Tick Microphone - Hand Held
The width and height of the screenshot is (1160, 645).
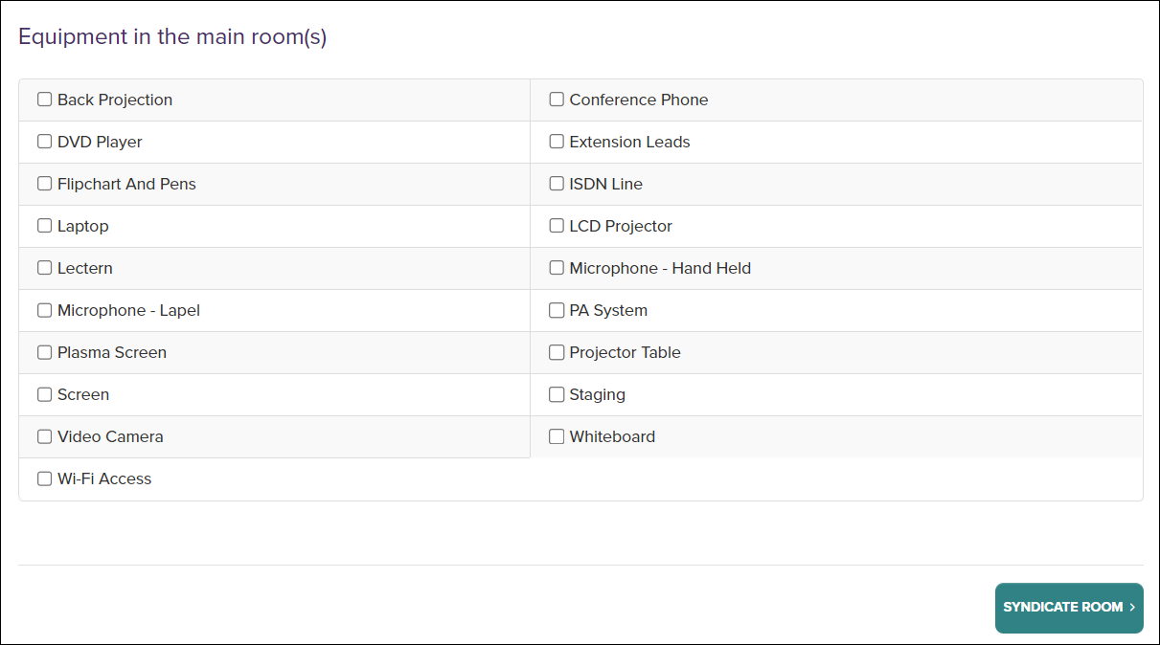point(557,267)
